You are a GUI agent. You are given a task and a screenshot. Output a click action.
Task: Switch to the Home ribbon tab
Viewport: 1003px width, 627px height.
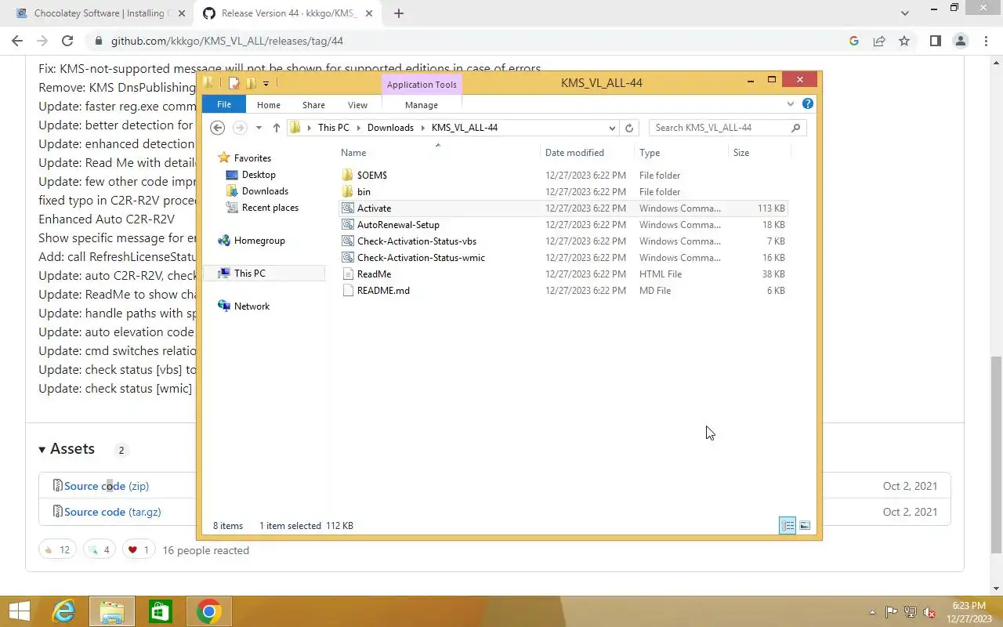coord(269,105)
